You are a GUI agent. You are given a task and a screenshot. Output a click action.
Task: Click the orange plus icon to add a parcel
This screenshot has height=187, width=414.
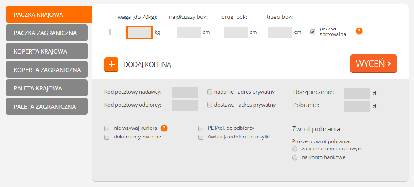[x=111, y=64]
